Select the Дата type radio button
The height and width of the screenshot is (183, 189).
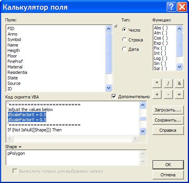coord(124,49)
